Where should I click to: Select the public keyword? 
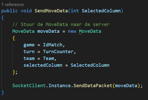[9, 11]
